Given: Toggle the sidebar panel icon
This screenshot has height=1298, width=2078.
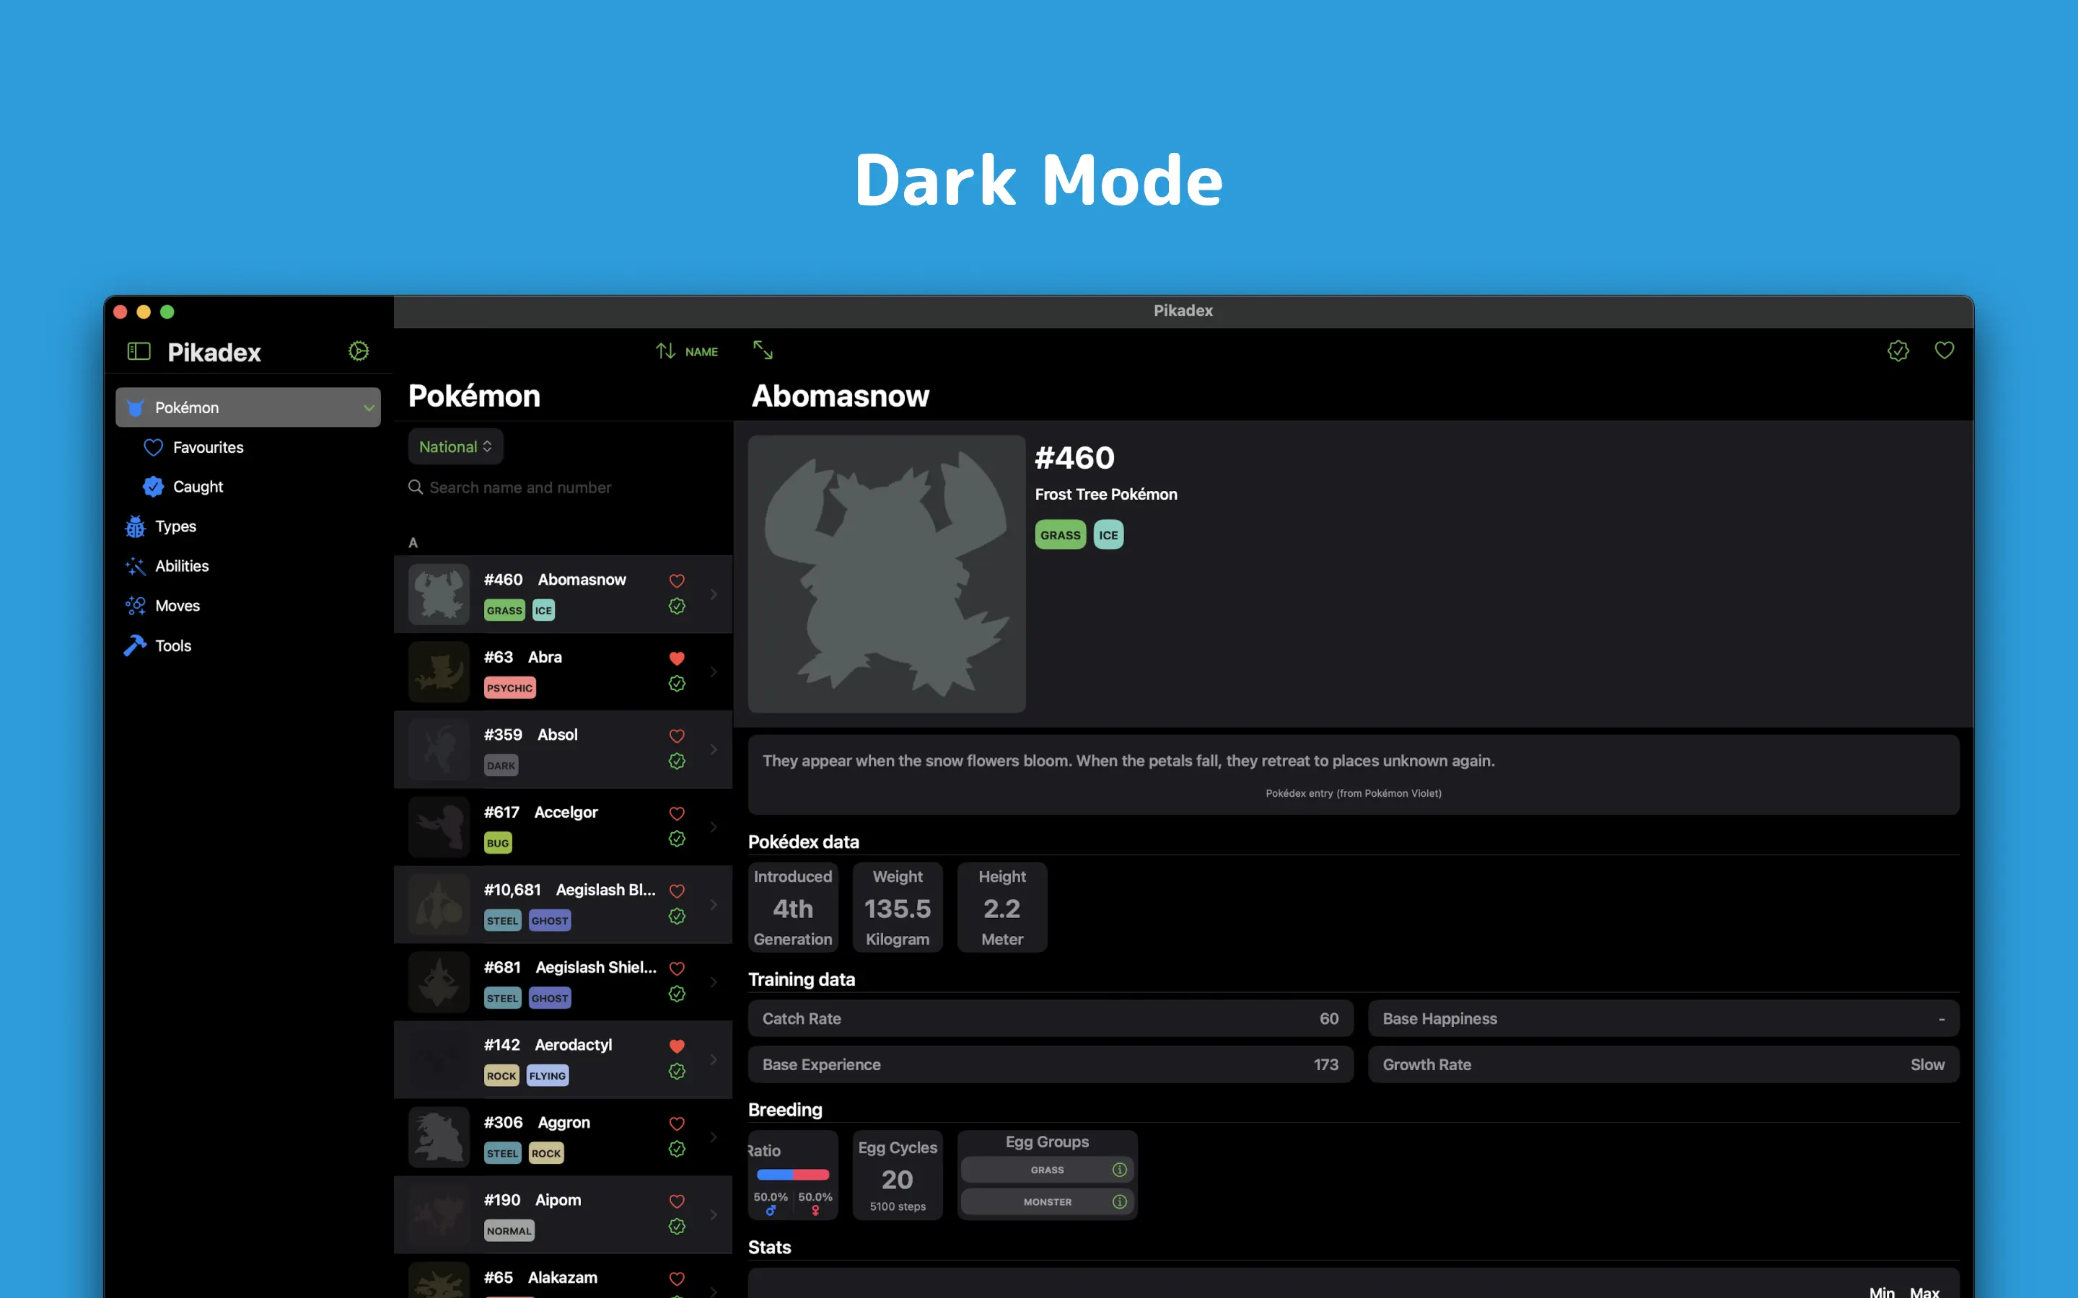Looking at the screenshot, I should (x=139, y=351).
